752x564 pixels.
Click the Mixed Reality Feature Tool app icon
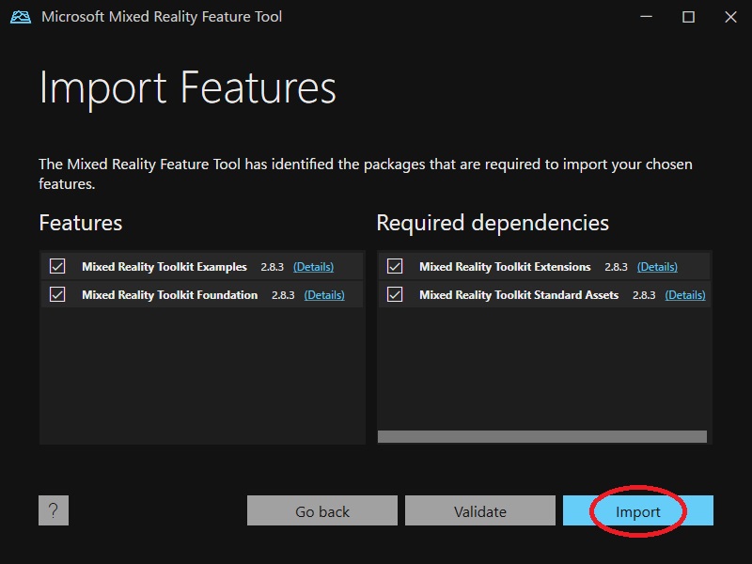(x=21, y=17)
